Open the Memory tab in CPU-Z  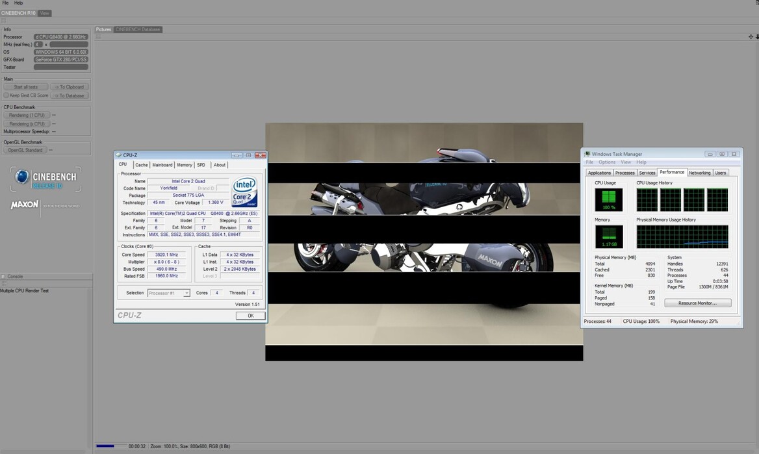pyautogui.click(x=185, y=165)
